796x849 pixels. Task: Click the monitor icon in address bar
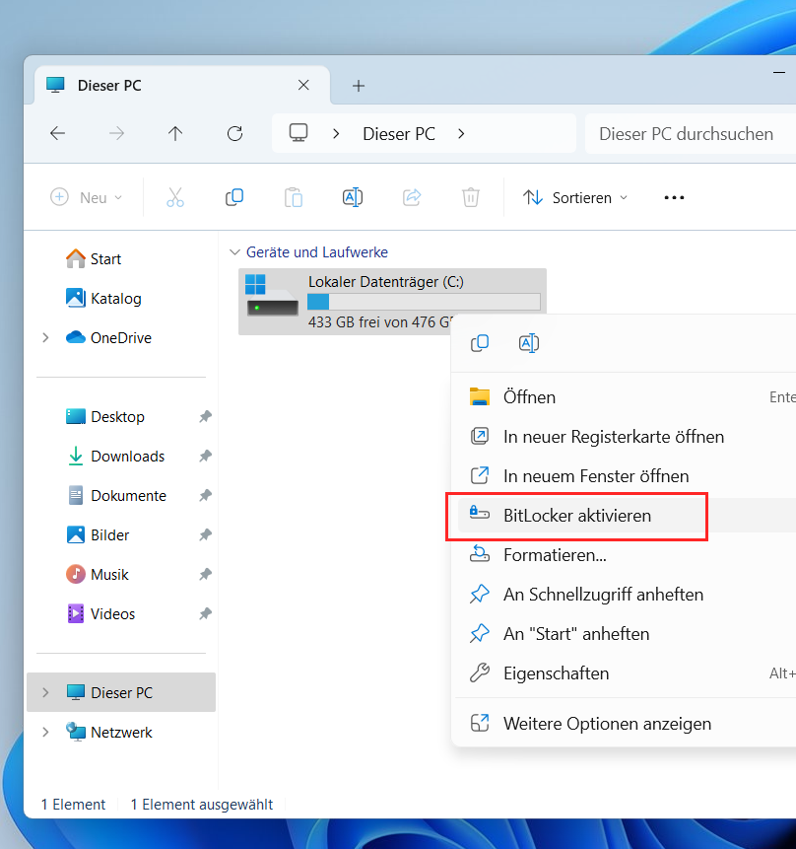(298, 133)
